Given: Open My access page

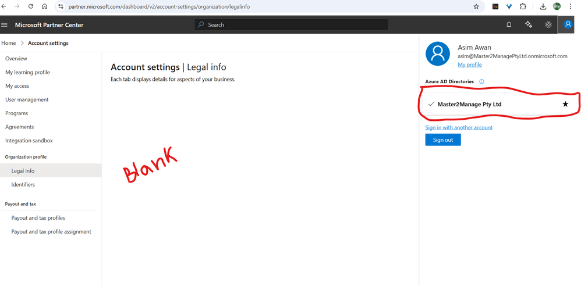Looking at the screenshot, I should [x=17, y=86].
